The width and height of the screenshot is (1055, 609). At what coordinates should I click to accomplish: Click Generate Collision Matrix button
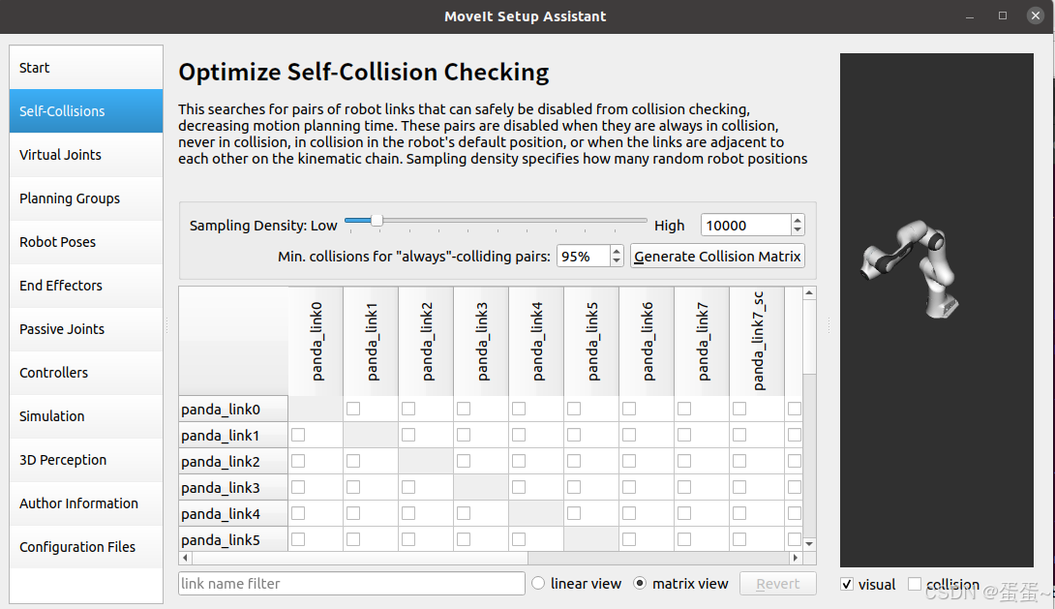717,257
